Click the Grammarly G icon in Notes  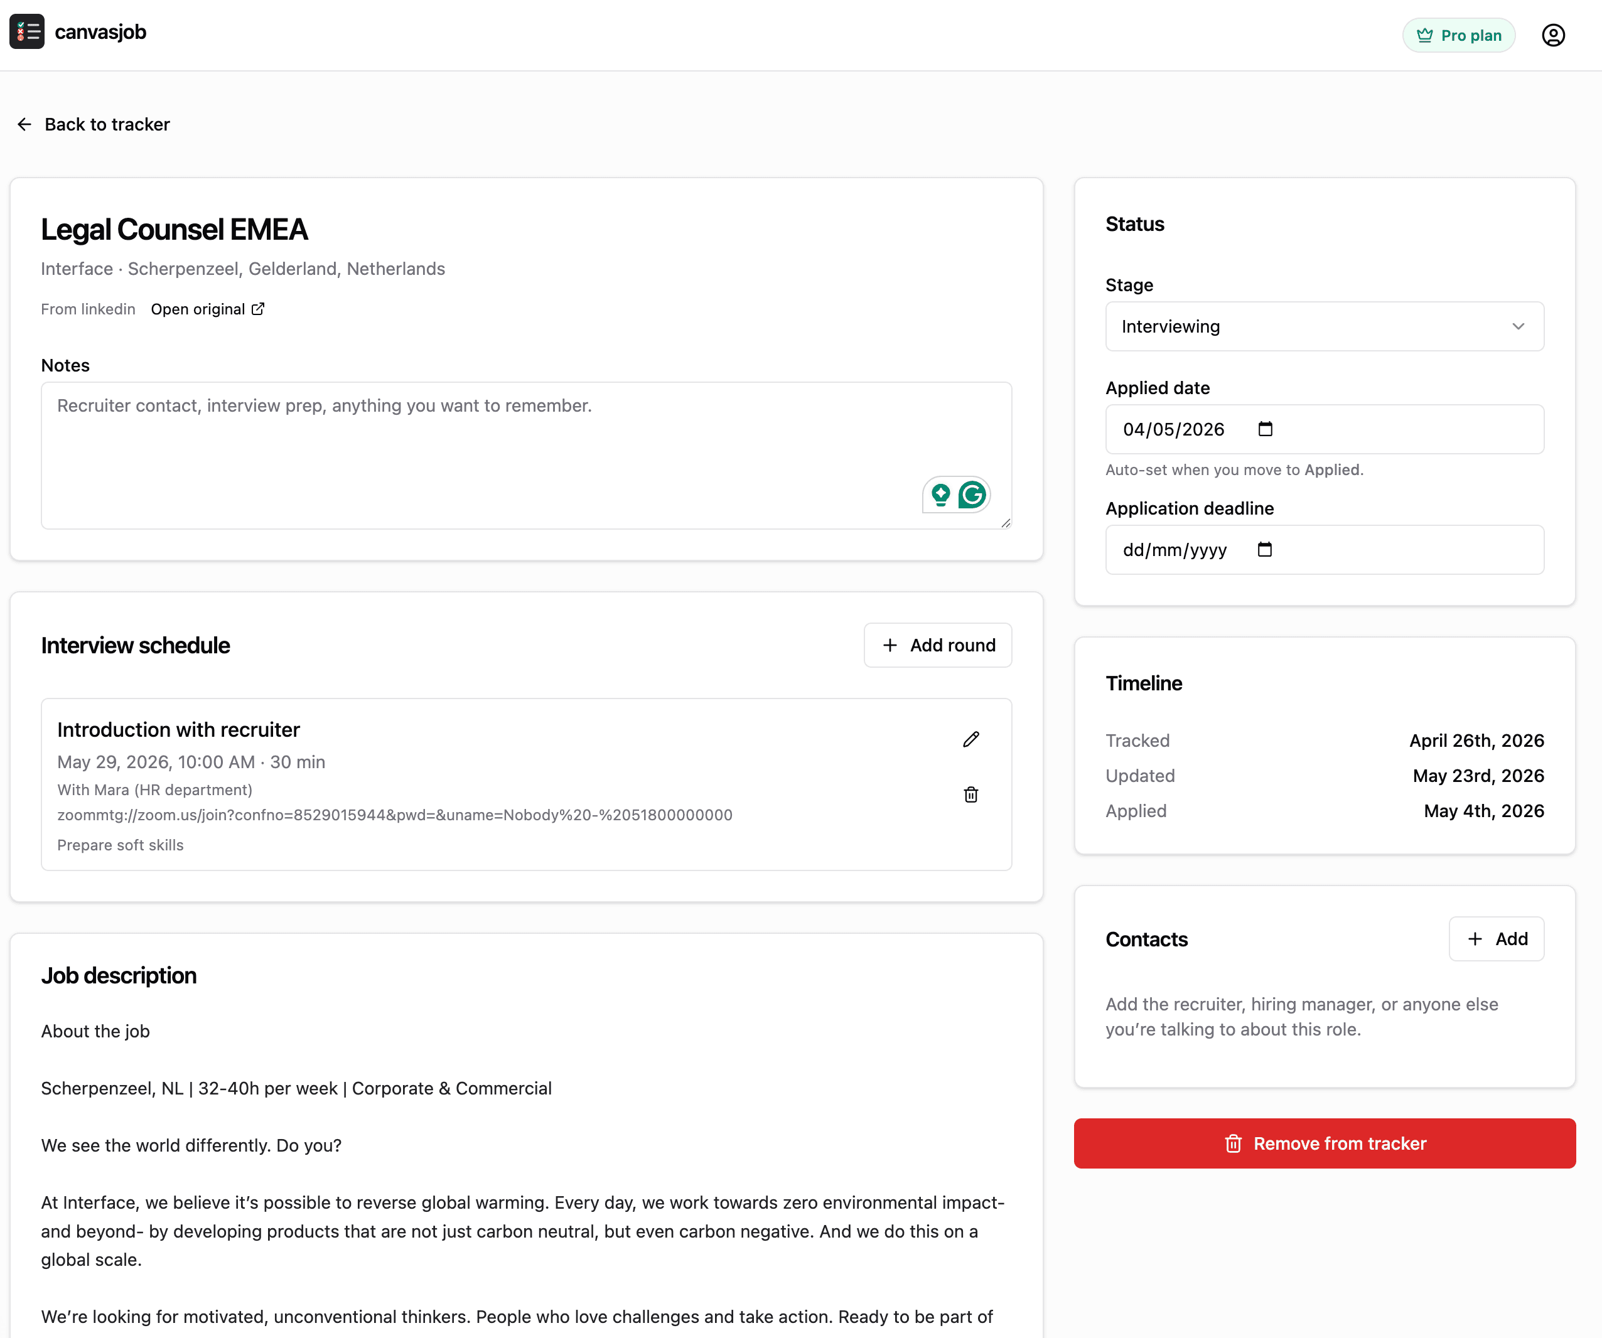(x=972, y=495)
